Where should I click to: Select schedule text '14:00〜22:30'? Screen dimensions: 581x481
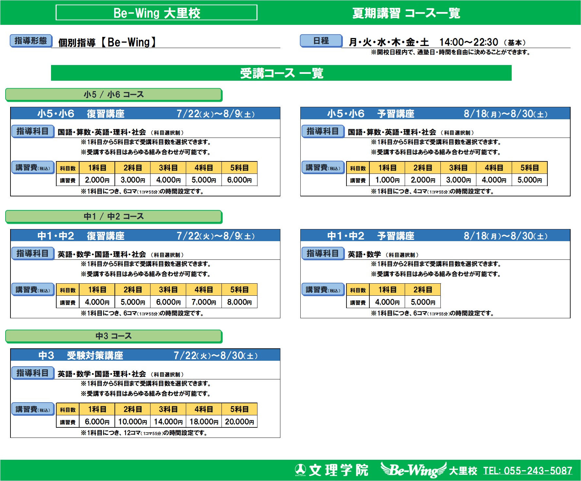[469, 42]
